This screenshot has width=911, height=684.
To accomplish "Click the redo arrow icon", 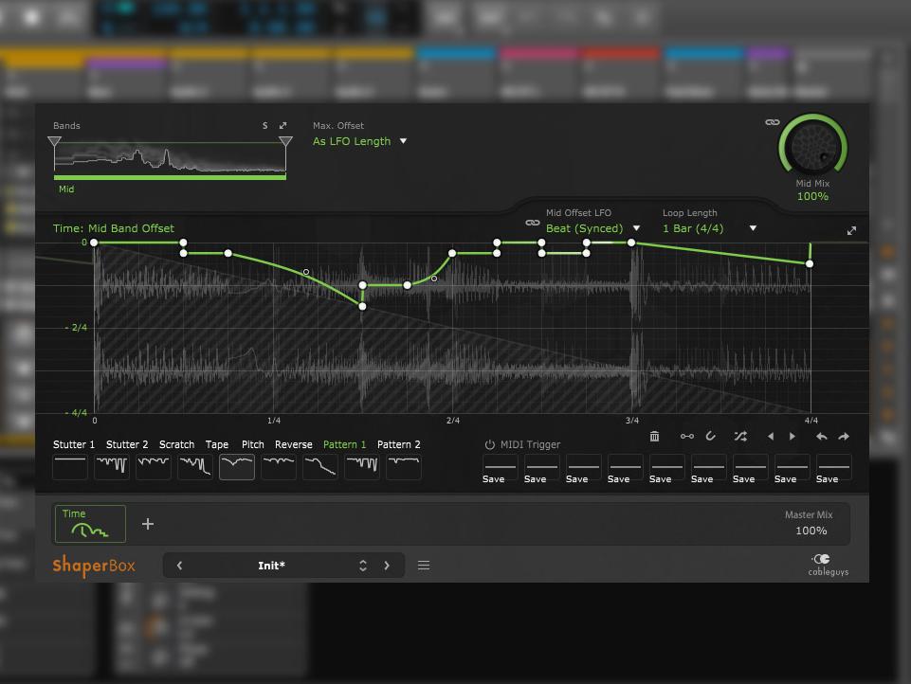I will point(844,437).
